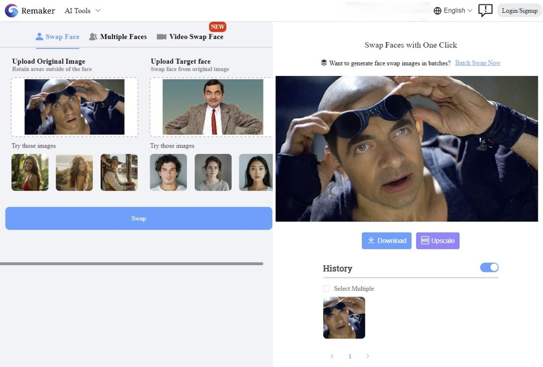Switch to the Multiple Faces tab

pyautogui.click(x=118, y=37)
